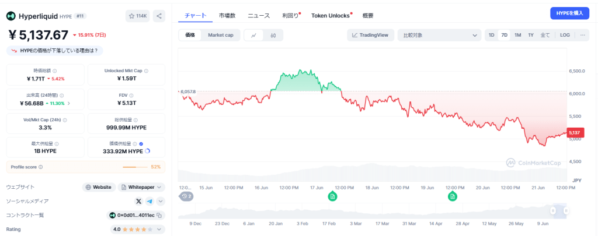Image resolution: width=598 pixels, height=236 pixels.
Task: Click the news event marker near 17 Jun
Action: (332, 196)
